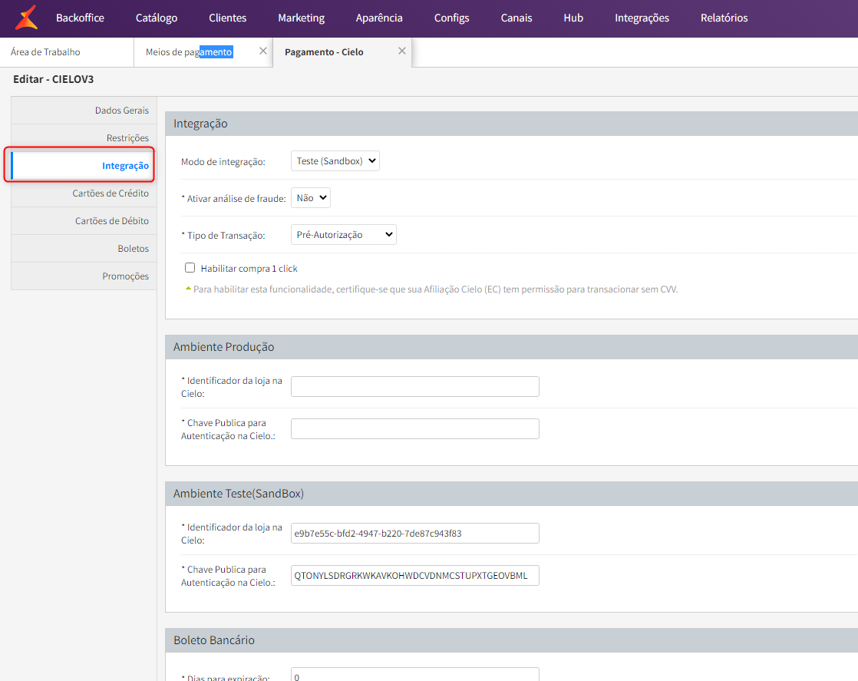Open the Backoffice menu
Image resolution: width=858 pixels, height=681 pixels.
tap(80, 18)
